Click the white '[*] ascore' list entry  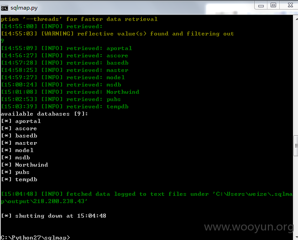coord(19,128)
